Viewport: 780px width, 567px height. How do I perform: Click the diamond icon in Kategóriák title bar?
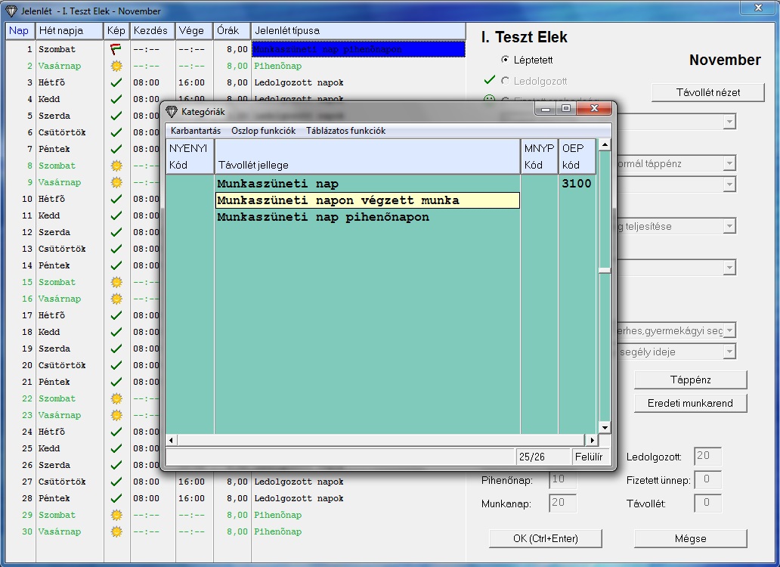(x=172, y=111)
